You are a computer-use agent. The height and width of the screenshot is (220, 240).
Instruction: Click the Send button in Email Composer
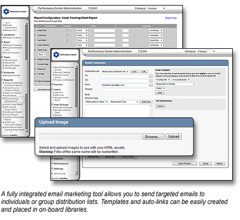tap(206, 163)
